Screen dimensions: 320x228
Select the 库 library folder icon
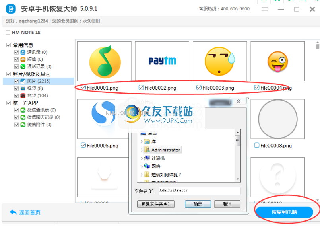point(147,141)
